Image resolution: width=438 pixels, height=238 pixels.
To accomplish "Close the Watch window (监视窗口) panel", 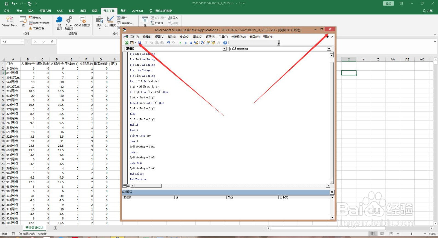I will coord(332,192).
